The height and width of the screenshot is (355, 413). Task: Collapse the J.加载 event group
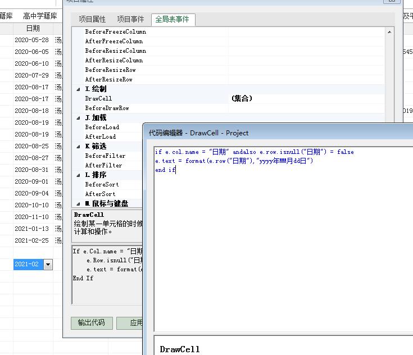[79, 118]
